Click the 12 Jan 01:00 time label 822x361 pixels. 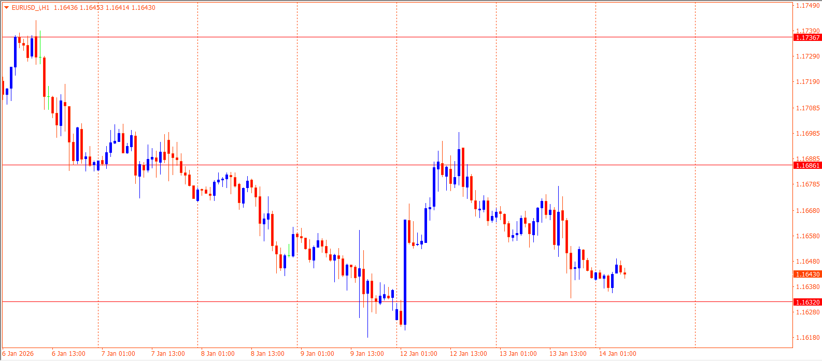pyautogui.click(x=419, y=354)
